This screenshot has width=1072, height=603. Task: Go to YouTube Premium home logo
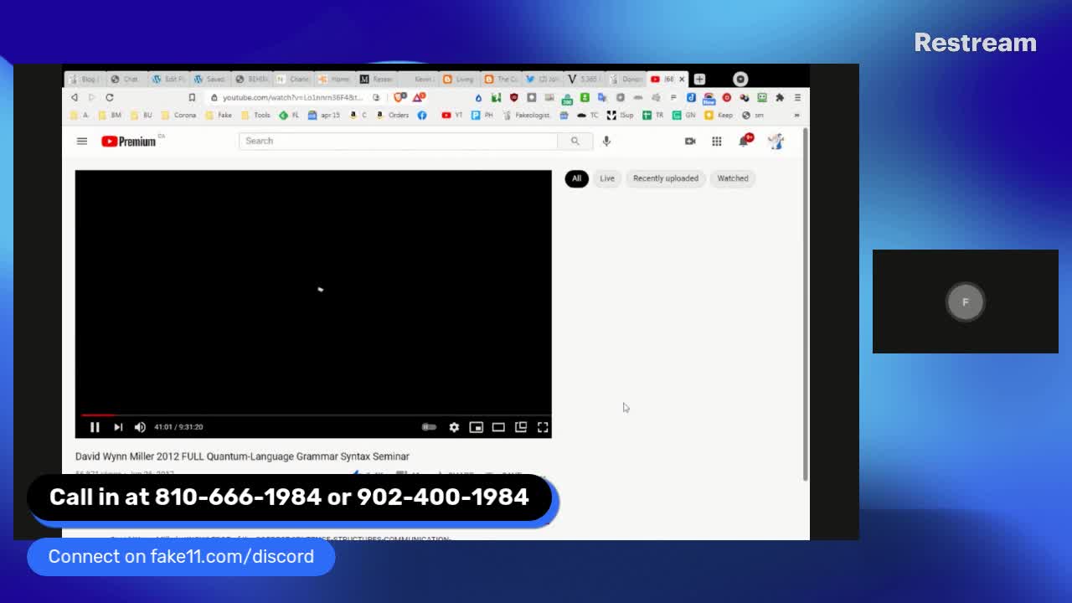click(x=130, y=141)
